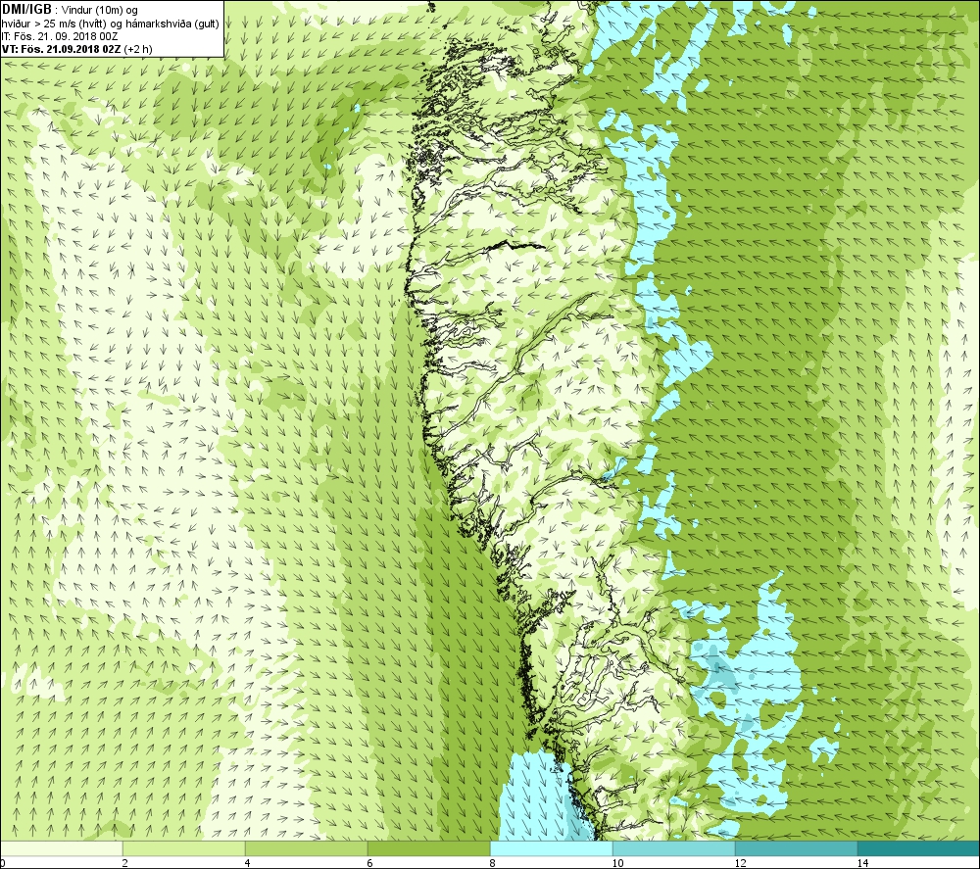Screen dimensions: 980x869
Task: Click the legend value '8'
Action: (x=493, y=863)
